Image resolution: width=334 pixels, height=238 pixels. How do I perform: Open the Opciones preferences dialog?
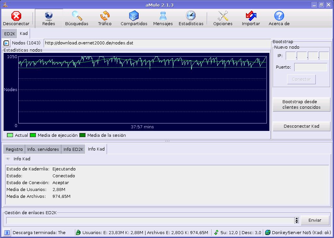tap(223, 18)
